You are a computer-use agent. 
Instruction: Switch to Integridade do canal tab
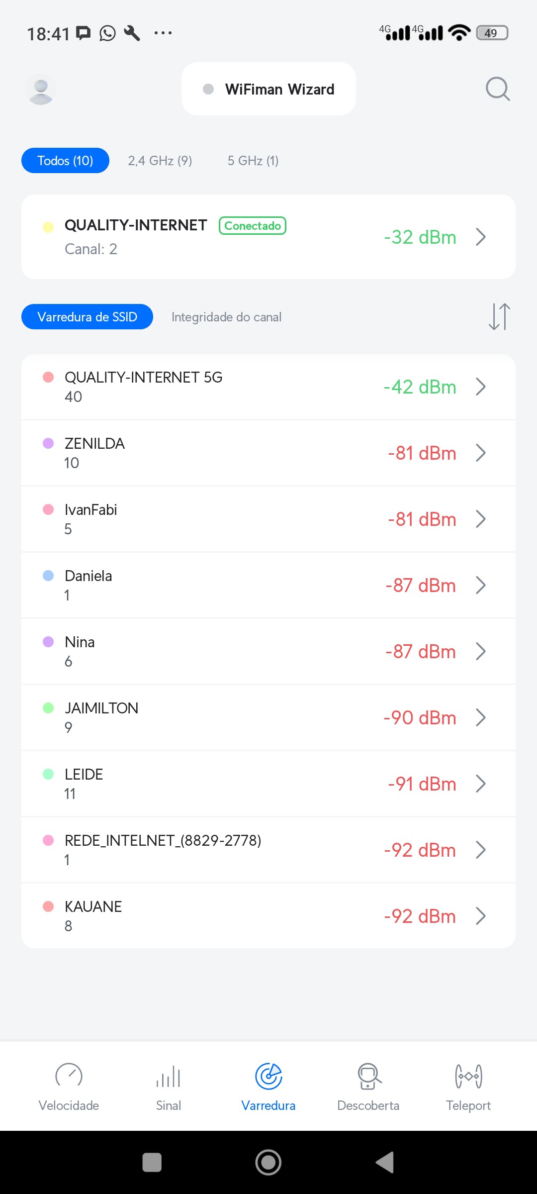tap(226, 317)
